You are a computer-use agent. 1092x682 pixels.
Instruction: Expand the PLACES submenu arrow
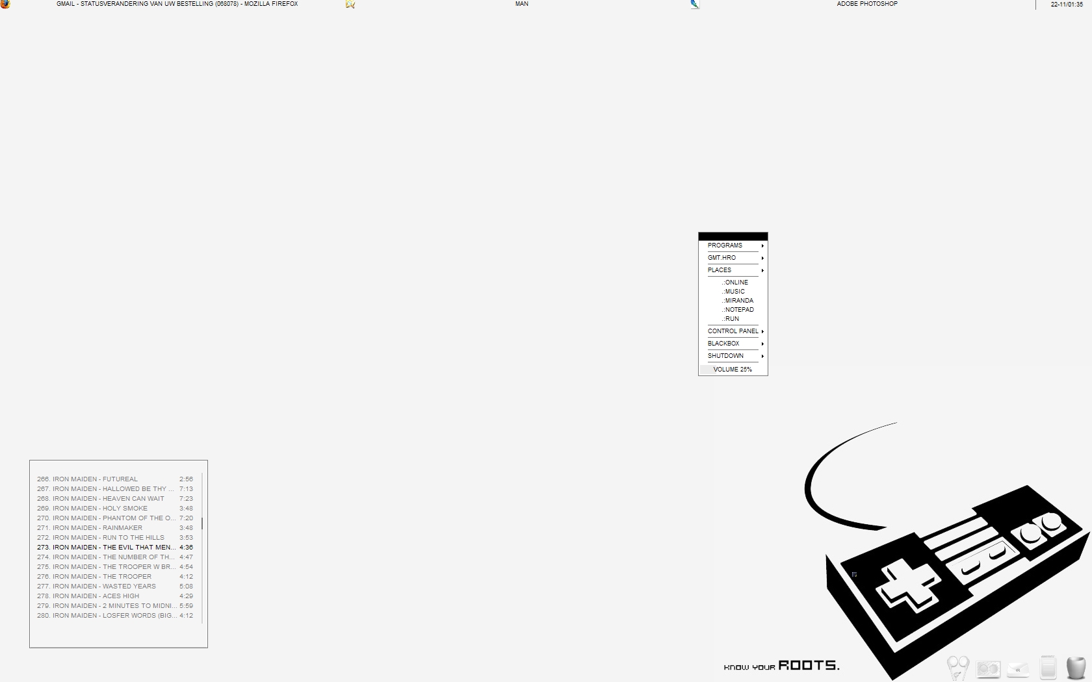coord(762,271)
